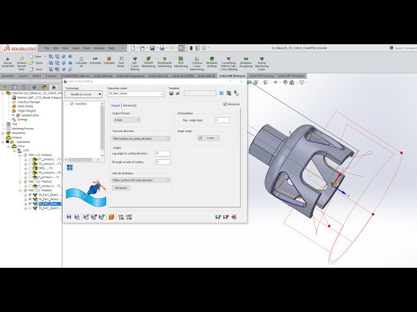The height and width of the screenshot is (312, 417).
Task: Click the Max. angle step field
Action: [x=222, y=120]
